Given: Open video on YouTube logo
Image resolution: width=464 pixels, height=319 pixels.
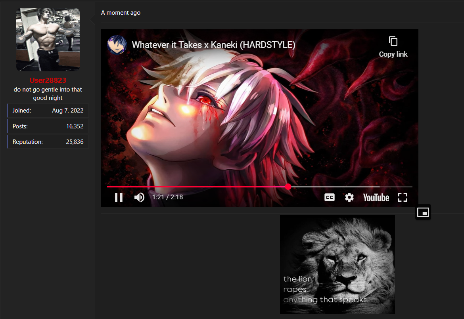Looking at the screenshot, I should [x=376, y=197].
